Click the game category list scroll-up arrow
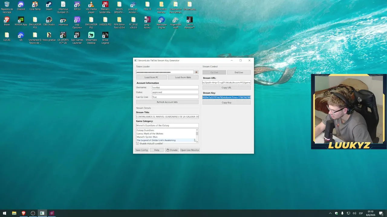387x217 pixels. [197, 130]
